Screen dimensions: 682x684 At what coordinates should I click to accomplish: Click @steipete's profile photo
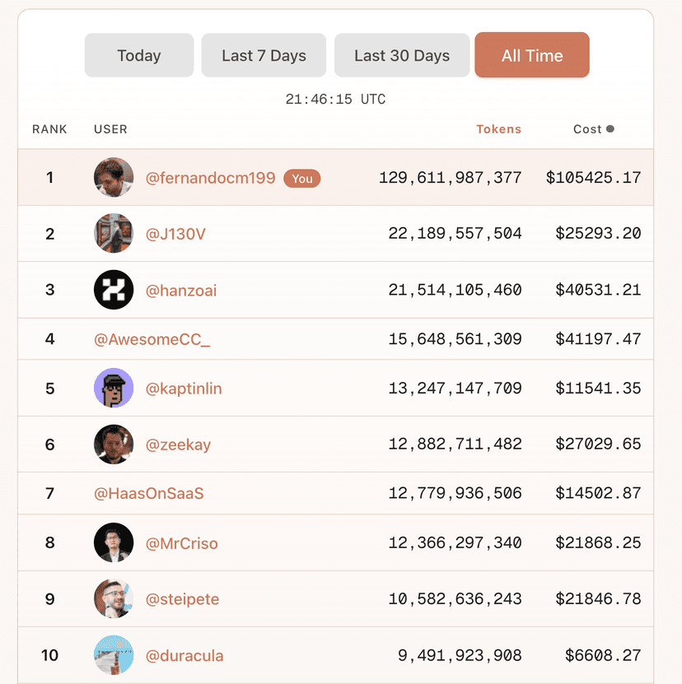pos(114,599)
